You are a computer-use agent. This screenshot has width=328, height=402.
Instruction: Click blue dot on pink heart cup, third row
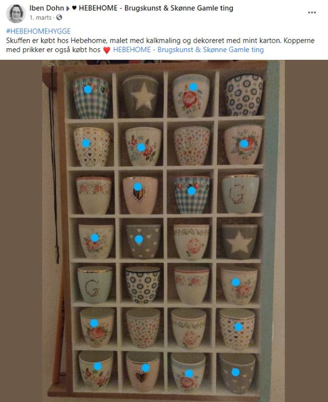(x=138, y=186)
